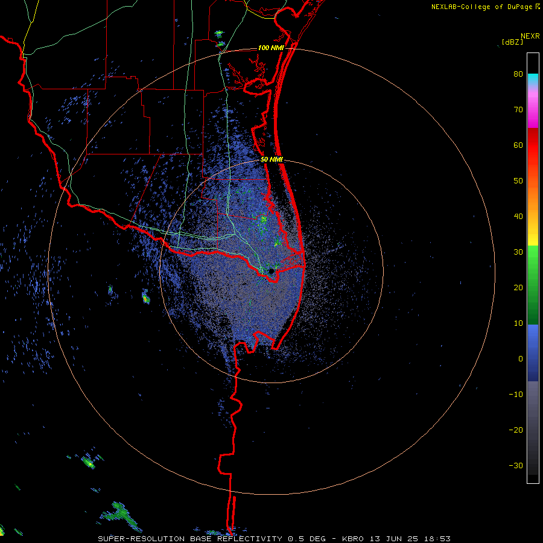Click the 80 value on dBZ scale
Screen dimensions: 543x543
518,74
